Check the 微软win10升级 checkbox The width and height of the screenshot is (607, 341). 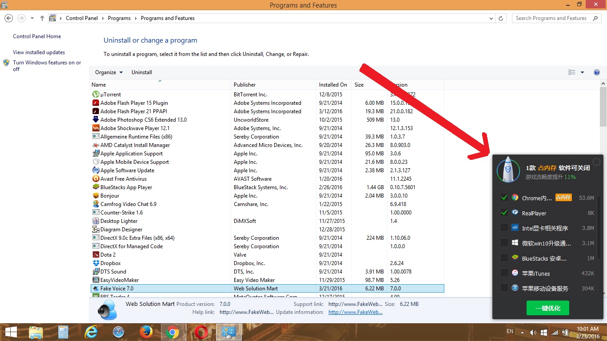(504, 243)
